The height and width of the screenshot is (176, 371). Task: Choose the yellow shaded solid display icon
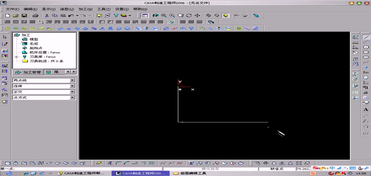pos(226,15)
